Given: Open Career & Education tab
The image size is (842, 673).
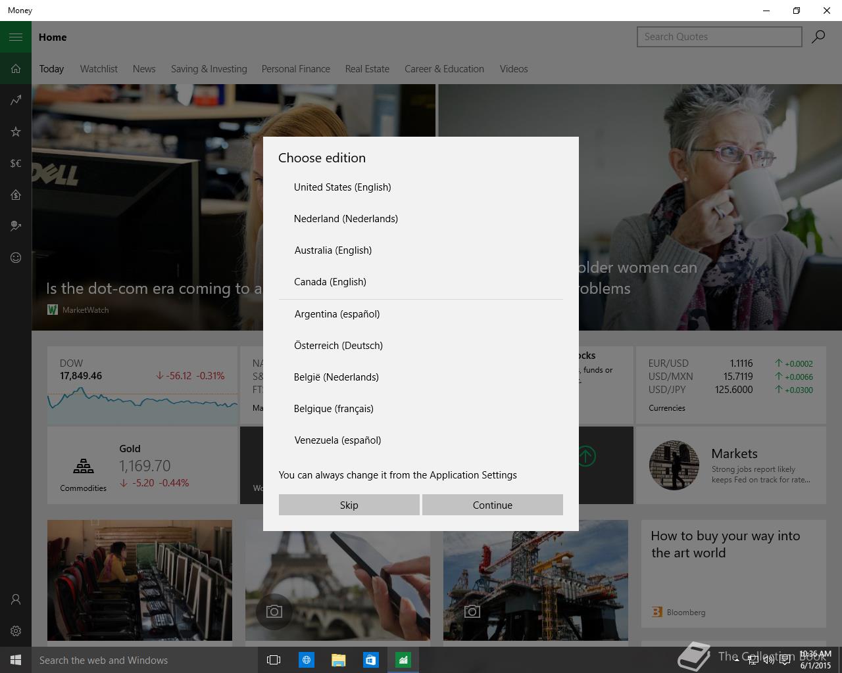Looking at the screenshot, I should (x=444, y=69).
